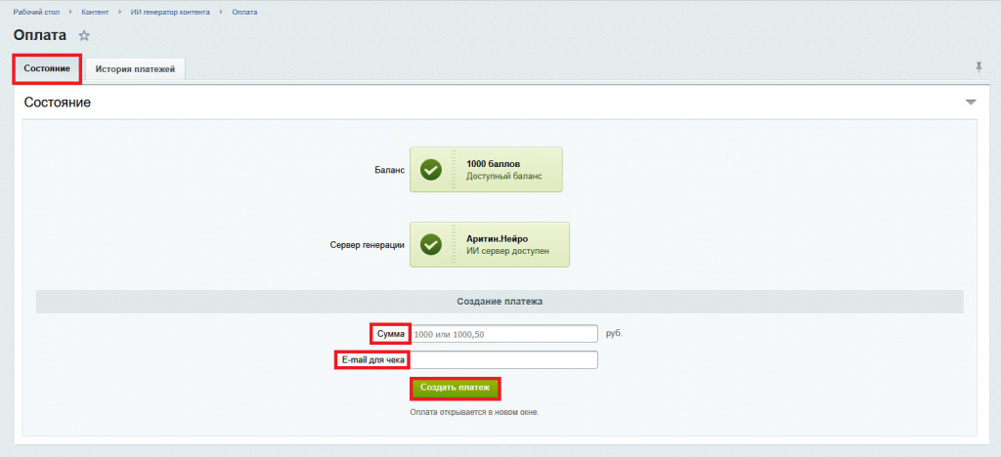Click the ИИ сервер доступен status
The height and width of the screenshot is (457, 1001).
pyautogui.click(x=507, y=251)
